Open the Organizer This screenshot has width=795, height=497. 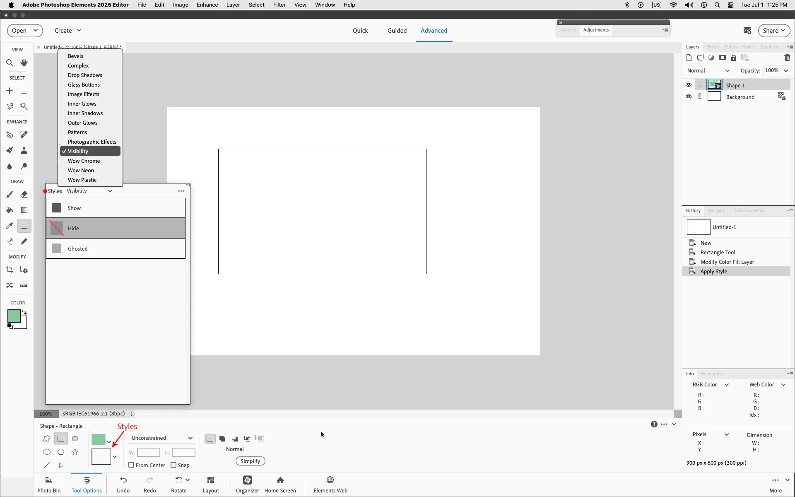247,484
